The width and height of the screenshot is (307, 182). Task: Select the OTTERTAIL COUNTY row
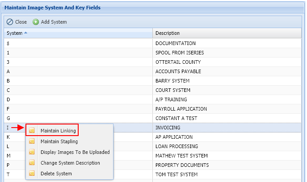coord(178,62)
